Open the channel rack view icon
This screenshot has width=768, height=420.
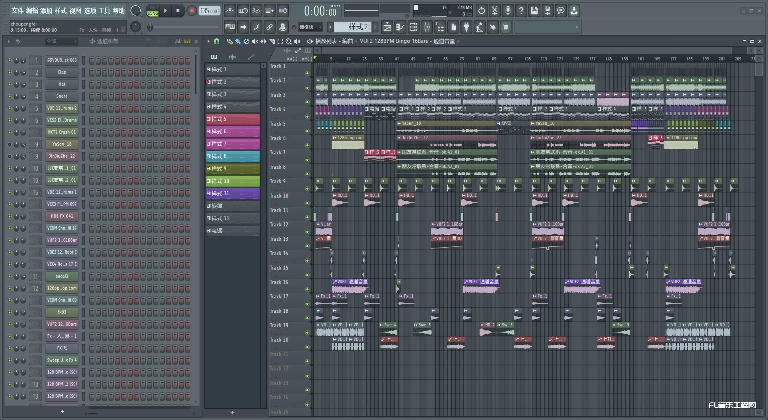pyautogui.click(x=414, y=27)
